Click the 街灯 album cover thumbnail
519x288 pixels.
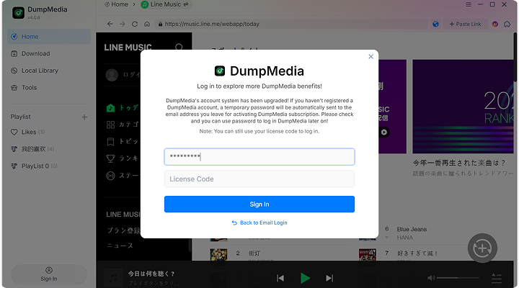(x=218, y=255)
